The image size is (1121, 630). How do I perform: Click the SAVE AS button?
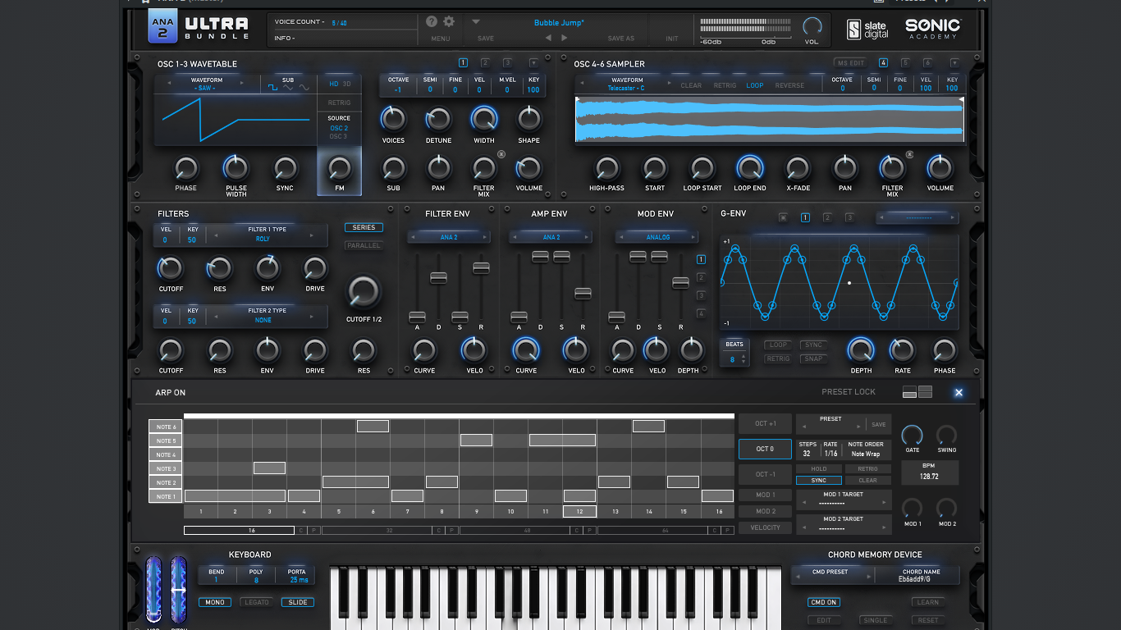tap(620, 38)
